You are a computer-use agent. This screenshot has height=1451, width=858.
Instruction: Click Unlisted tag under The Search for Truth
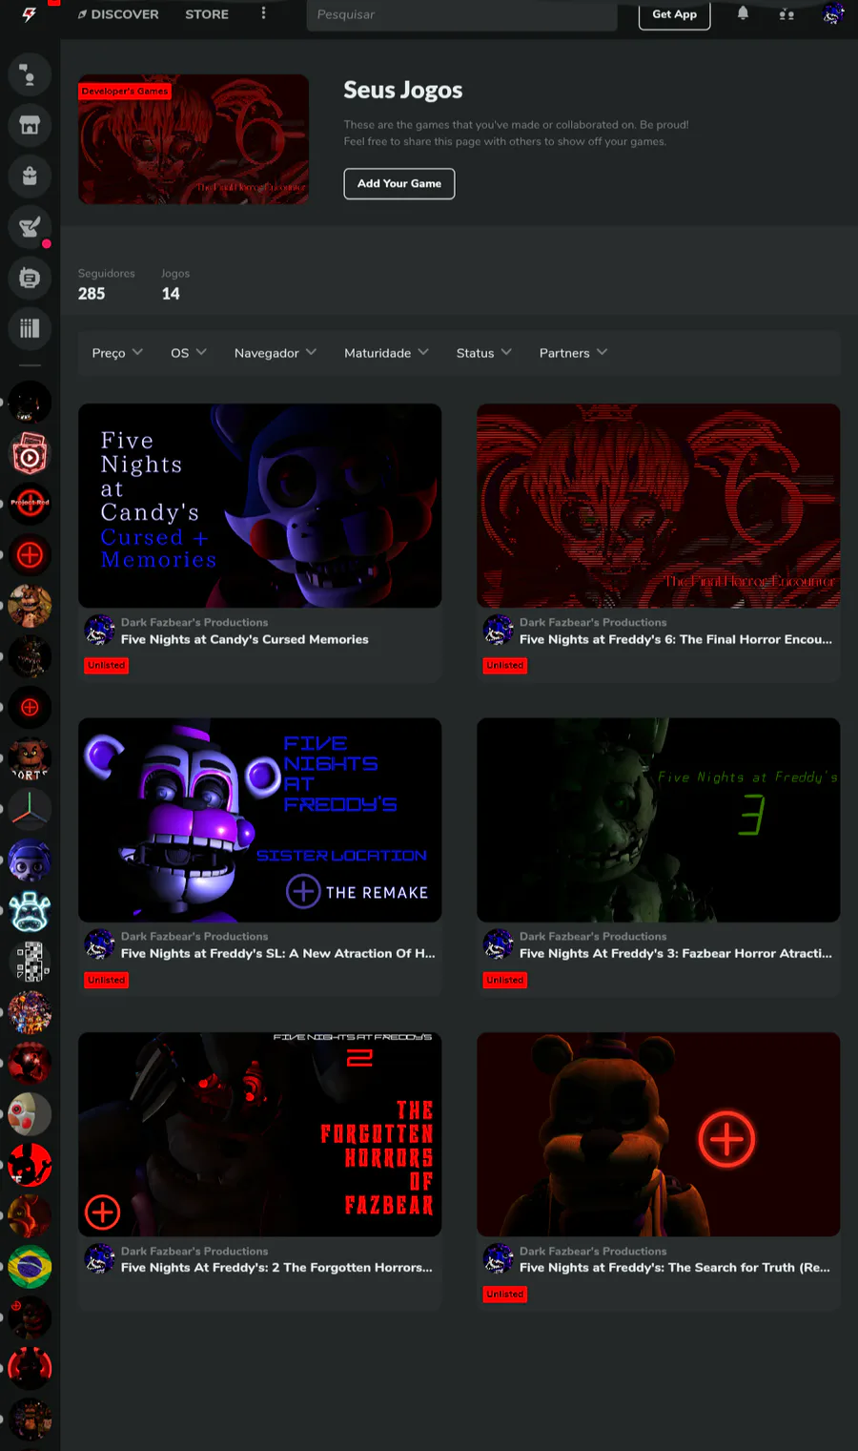click(505, 1295)
